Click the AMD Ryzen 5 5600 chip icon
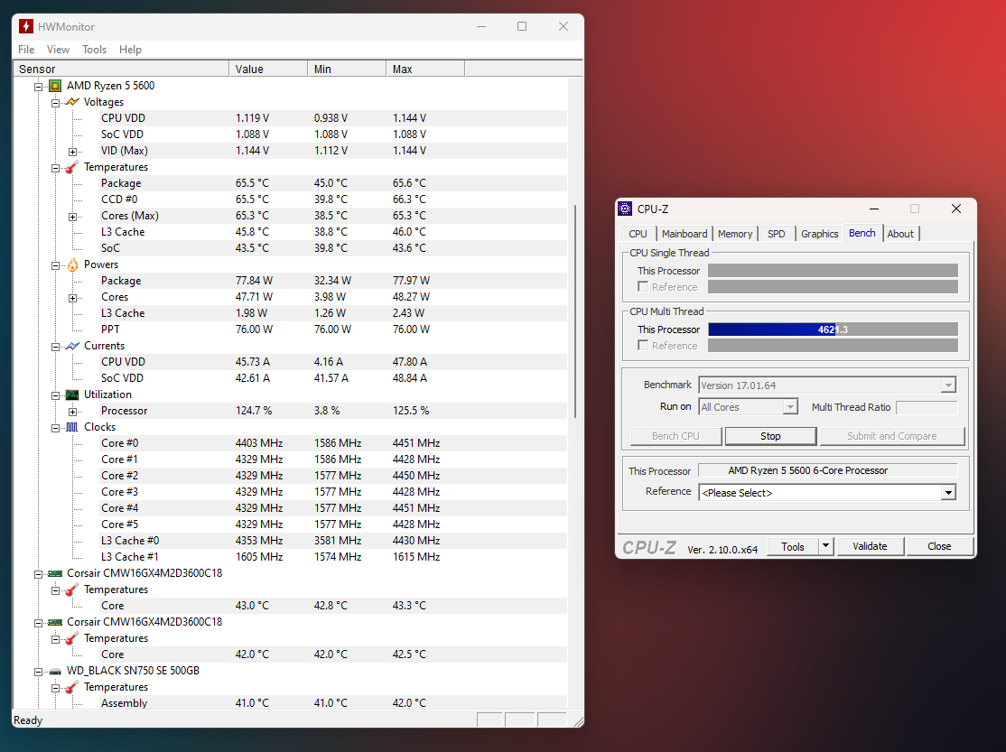This screenshot has width=1006, height=752. coord(55,86)
